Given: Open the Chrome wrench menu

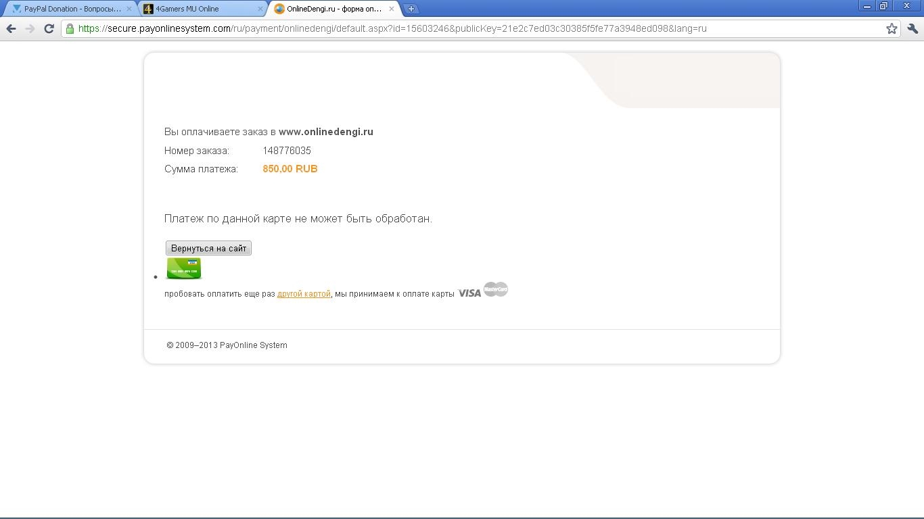Looking at the screenshot, I should point(913,28).
